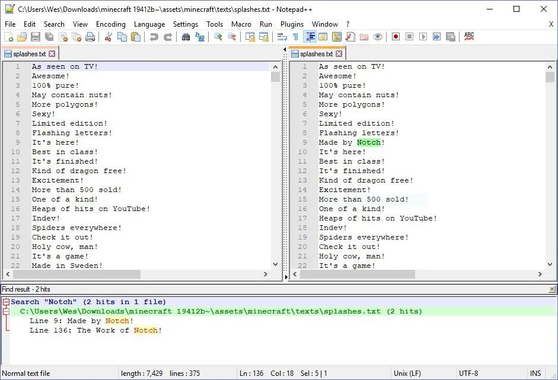Open Find with the binoculars icon
The width and height of the screenshot is (558, 380).
pyautogui.click(x=186, y=37)
